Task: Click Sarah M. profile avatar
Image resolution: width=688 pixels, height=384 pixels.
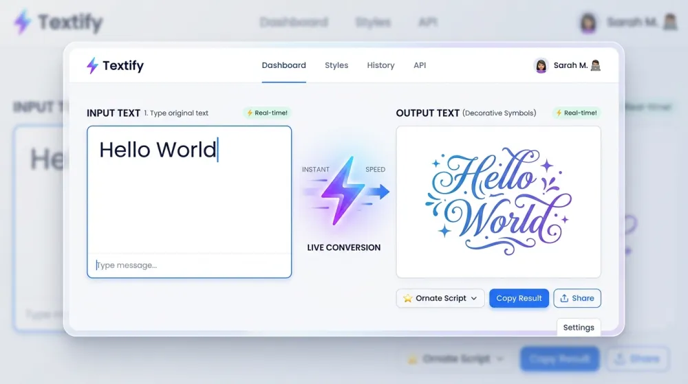Action: coord(541,66)
